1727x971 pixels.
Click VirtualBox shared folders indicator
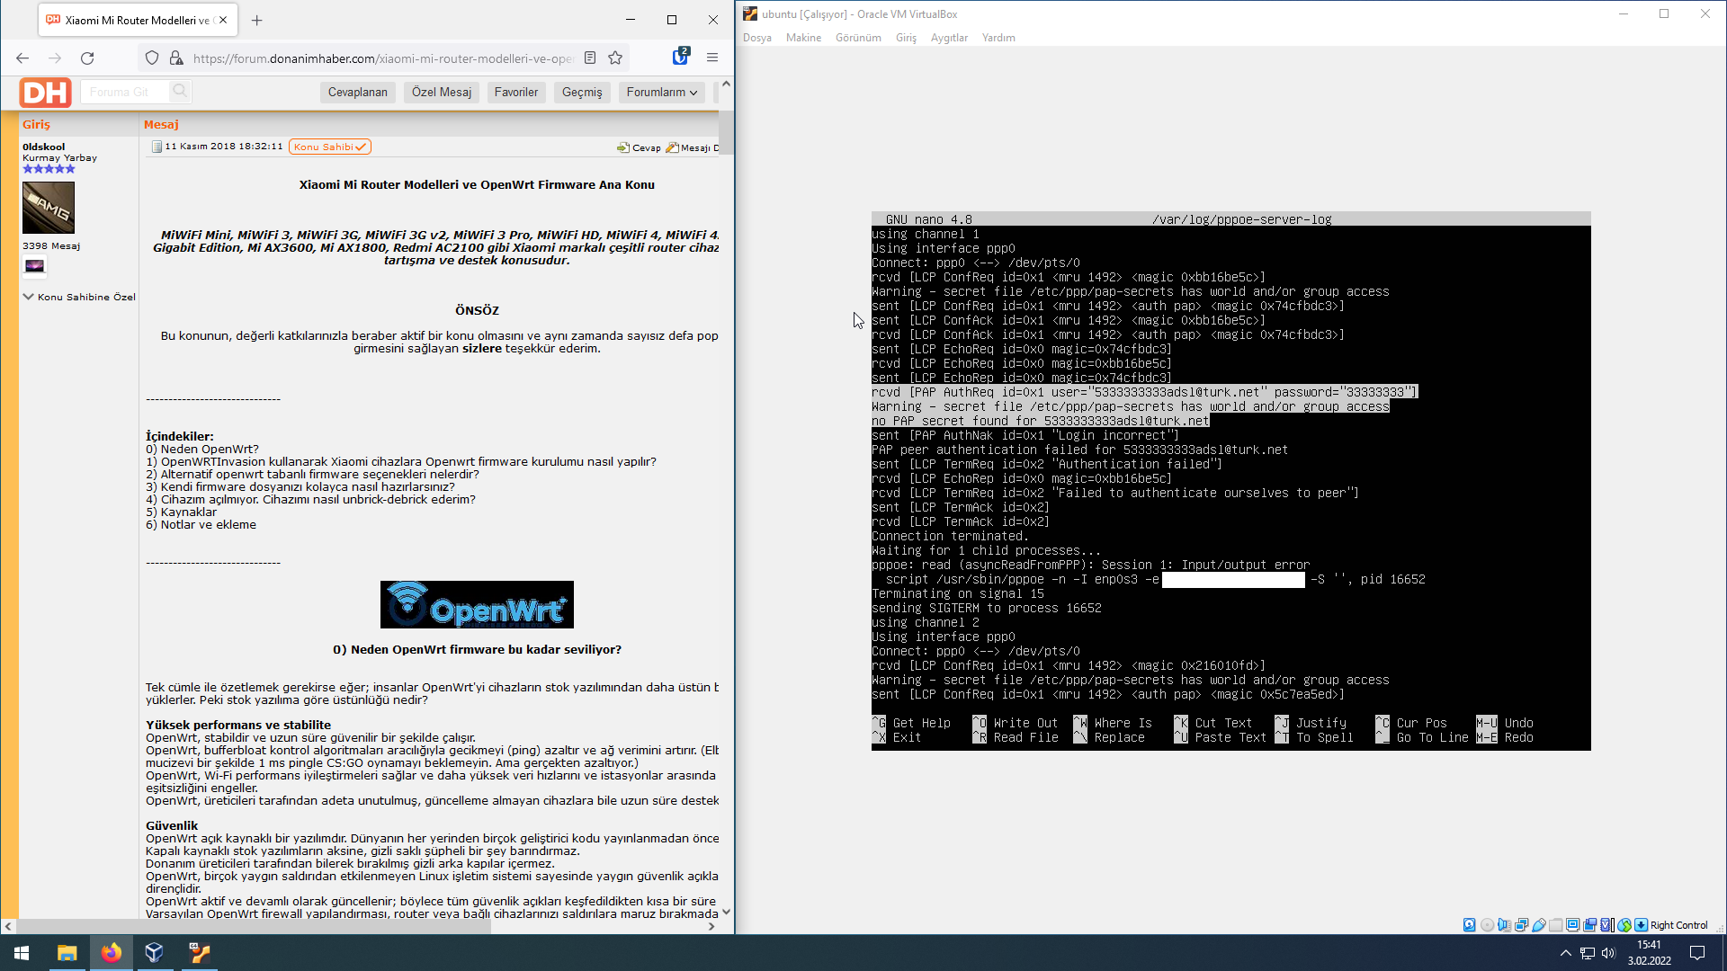(x=1556, y=925)
